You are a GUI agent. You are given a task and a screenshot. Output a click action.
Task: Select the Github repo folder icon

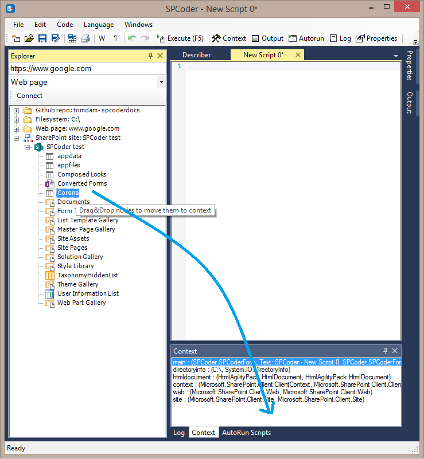point(28,111)
